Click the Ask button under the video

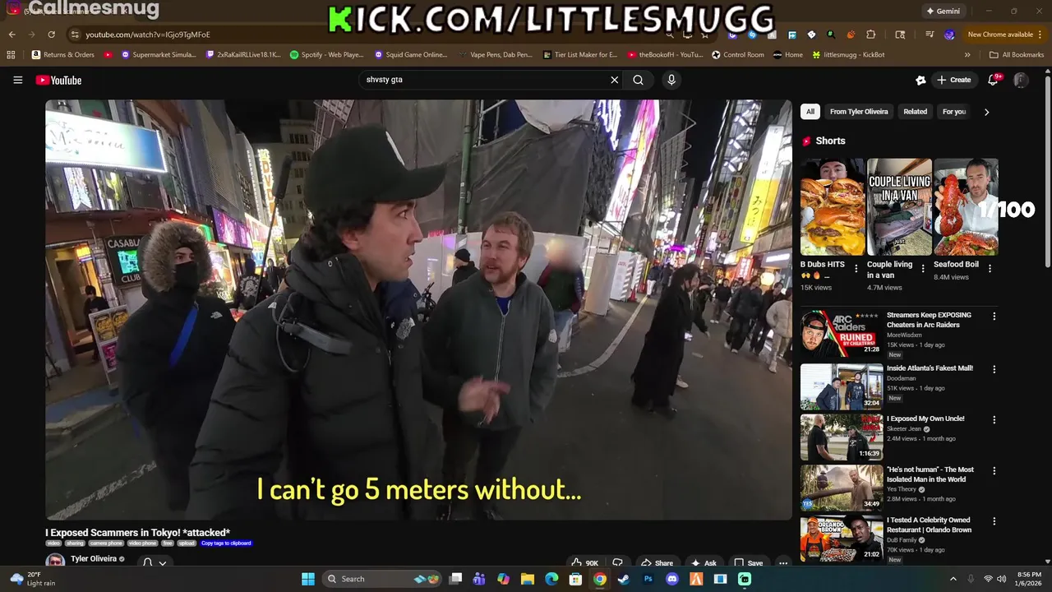(704, 562)
